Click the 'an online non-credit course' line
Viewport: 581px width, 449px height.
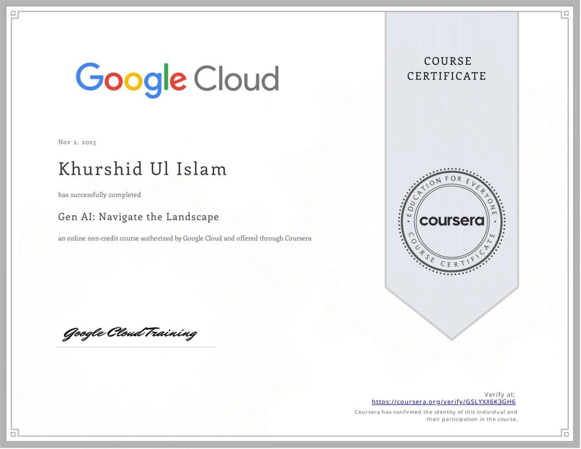184,238
